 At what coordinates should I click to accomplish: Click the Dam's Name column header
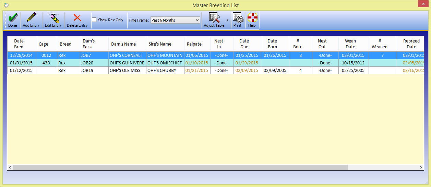(123, 44)
